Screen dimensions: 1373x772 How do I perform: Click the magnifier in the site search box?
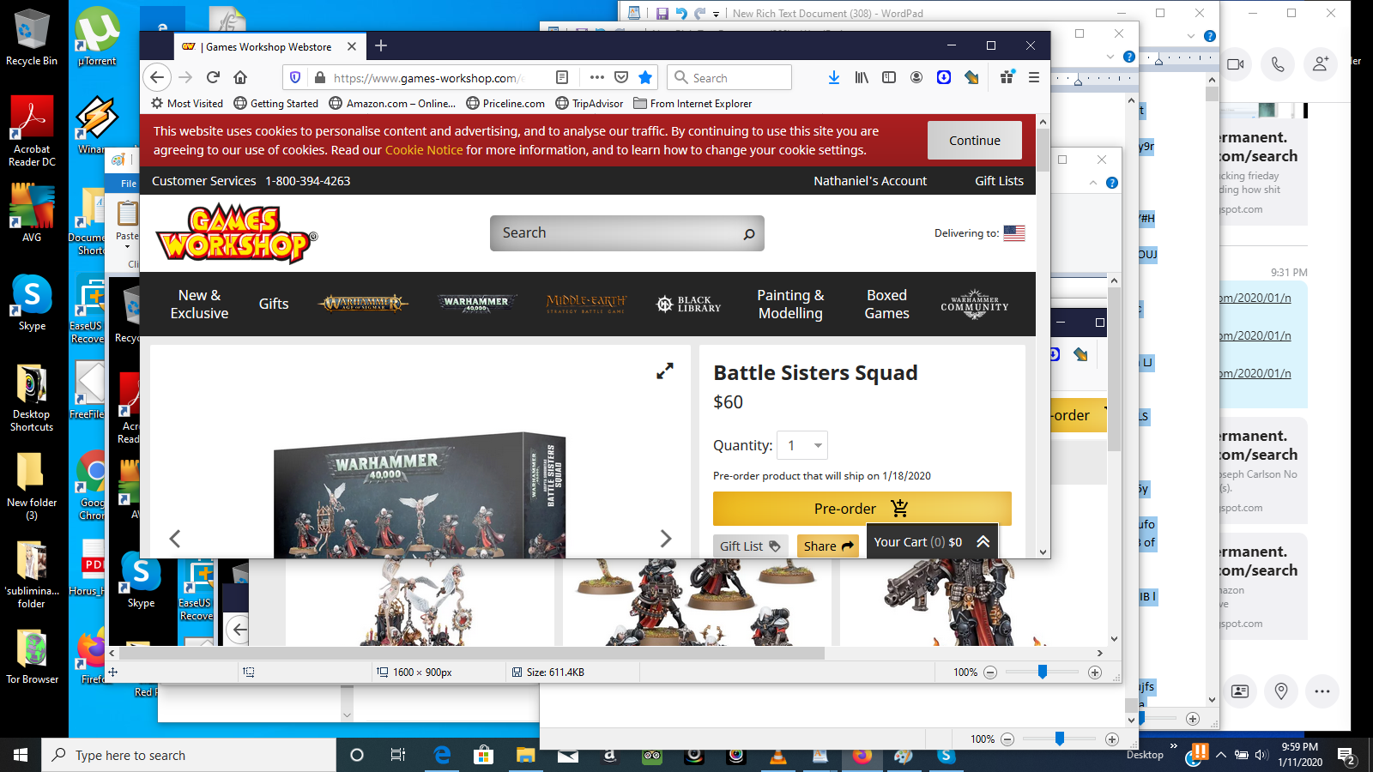[x=749, y=233]
